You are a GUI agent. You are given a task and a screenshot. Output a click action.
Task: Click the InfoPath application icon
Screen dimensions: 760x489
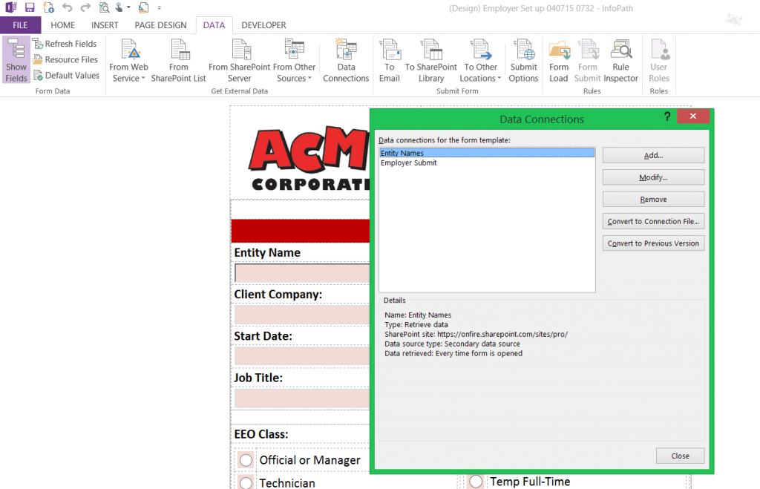point(10,7)
